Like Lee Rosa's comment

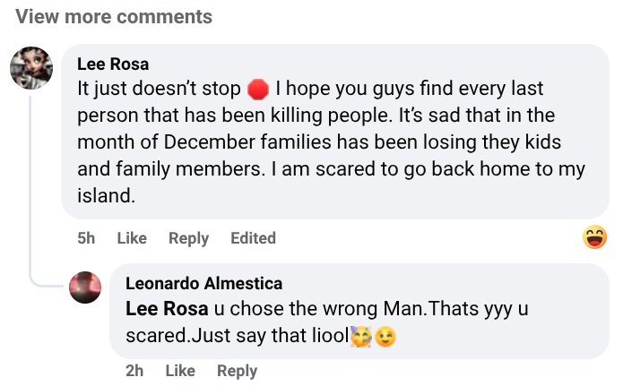tap(132, 238)
